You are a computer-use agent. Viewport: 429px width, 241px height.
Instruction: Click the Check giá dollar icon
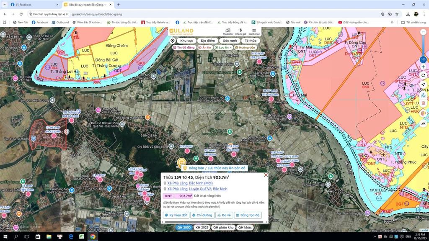pyautogui.click(x=240, y=31)
